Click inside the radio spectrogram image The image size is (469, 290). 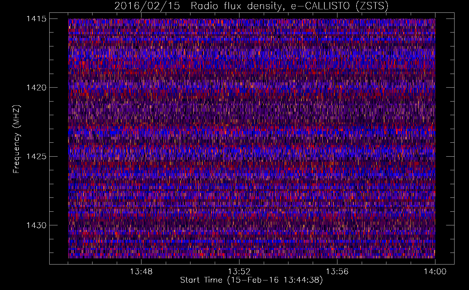252,138
